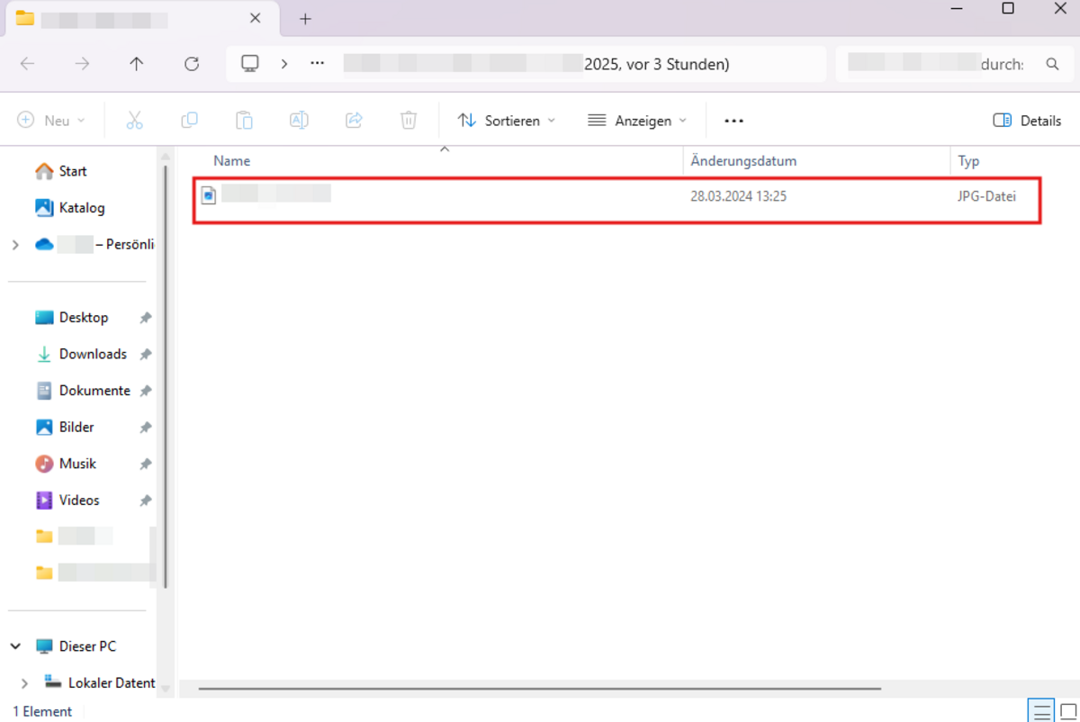Open a new tab with plus button
Screen dimensions: 1080x722
[305, 19]
